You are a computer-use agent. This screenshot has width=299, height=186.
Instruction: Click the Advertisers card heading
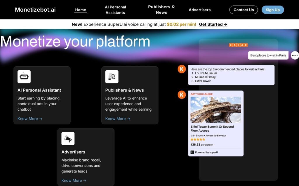(73, 152)
